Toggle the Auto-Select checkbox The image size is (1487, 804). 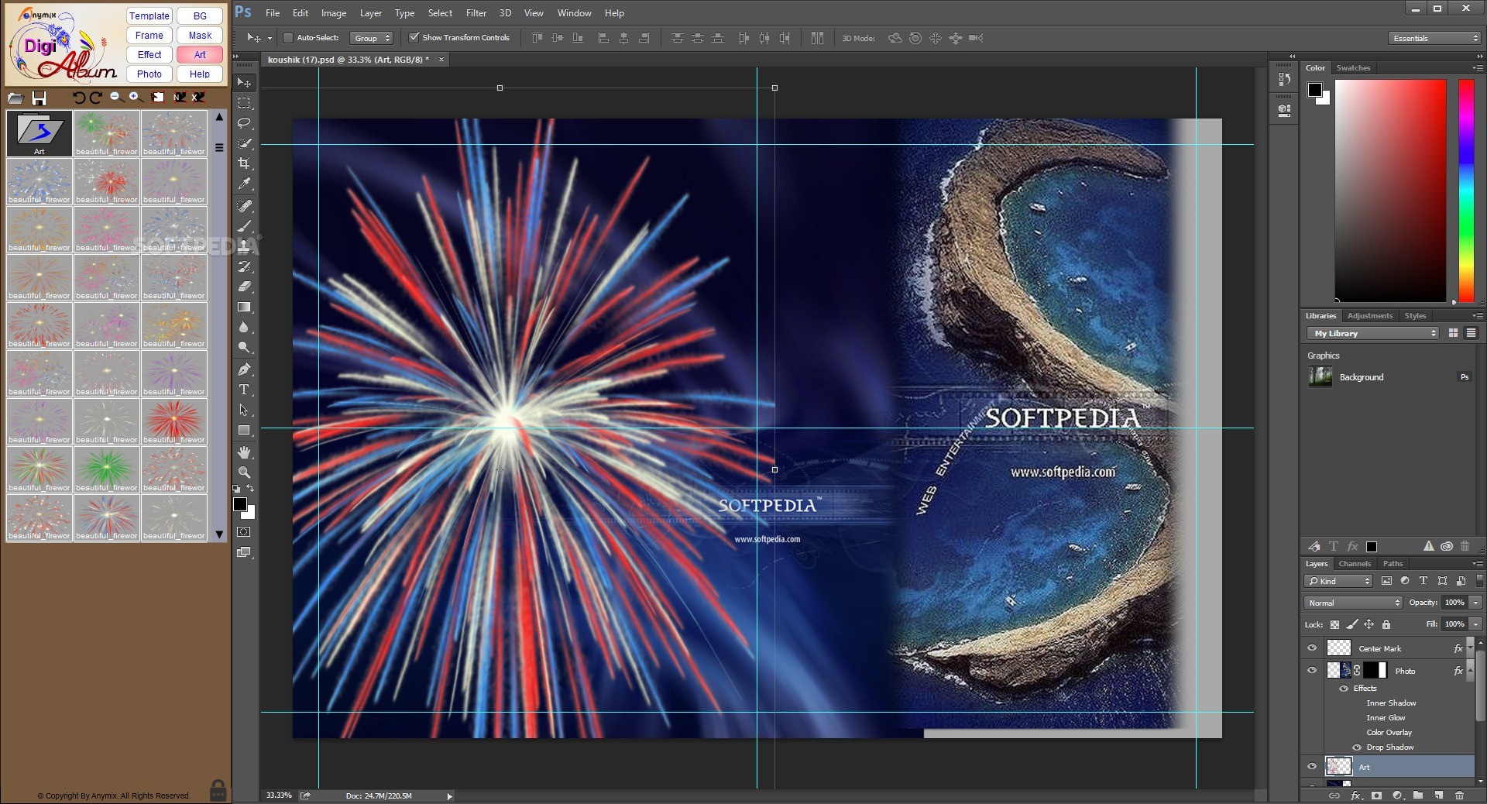287,37
